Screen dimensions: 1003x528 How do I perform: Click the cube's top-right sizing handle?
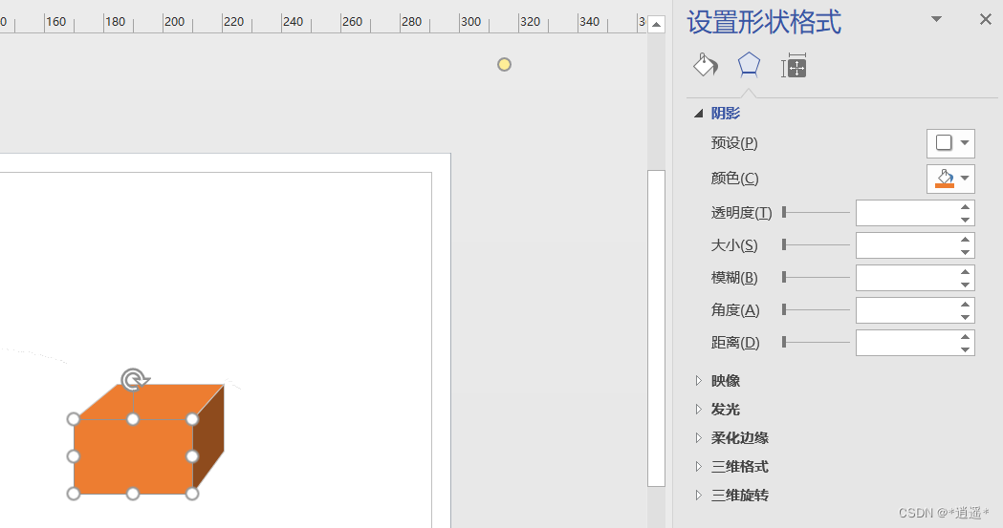tap(192, 419)
